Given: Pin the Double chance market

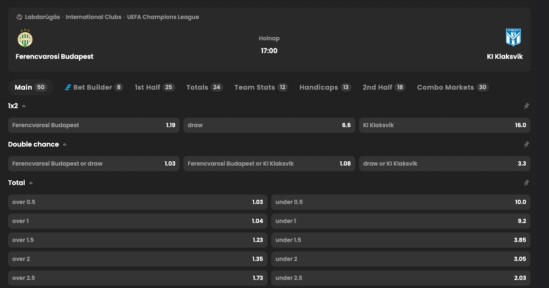Looking at the screenshot, I should pos(526,145).
